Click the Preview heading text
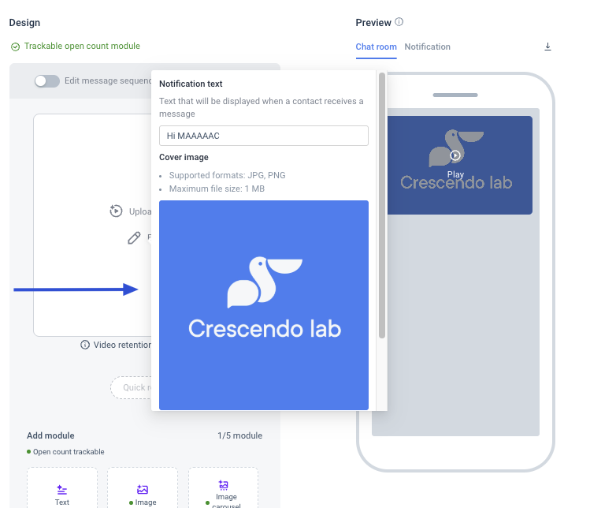Image resolution: width=616 pixels, height=508 pixels. (x=373, y=23)
